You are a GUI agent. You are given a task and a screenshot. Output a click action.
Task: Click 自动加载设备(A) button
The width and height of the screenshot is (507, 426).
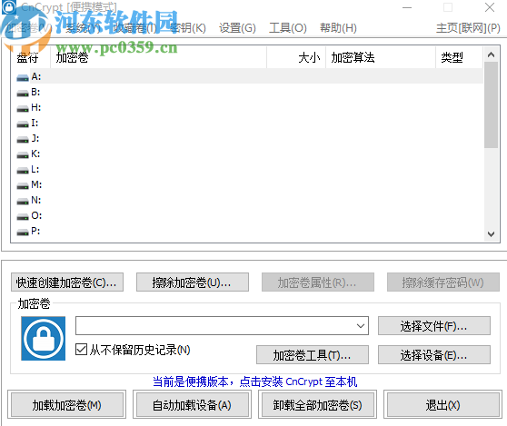(x=192, y=405)
